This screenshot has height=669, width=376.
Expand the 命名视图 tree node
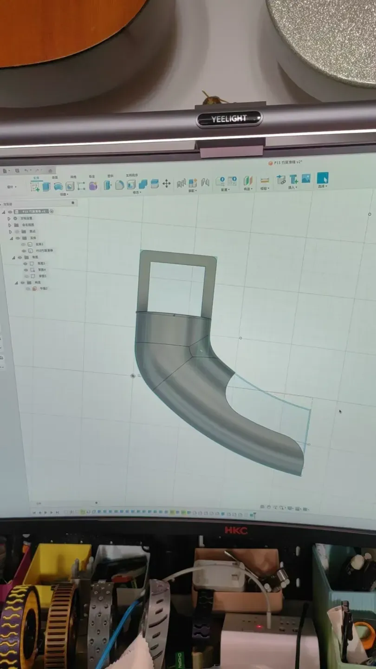tap(10, 225)
